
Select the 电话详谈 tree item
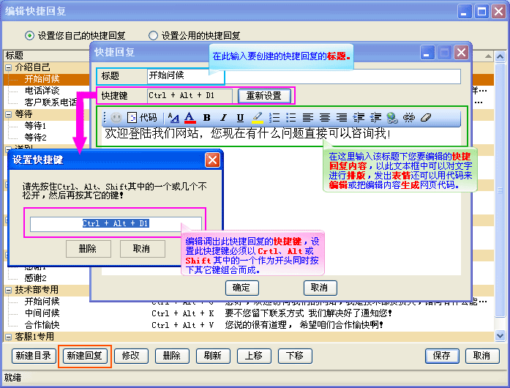pos(42,91)
